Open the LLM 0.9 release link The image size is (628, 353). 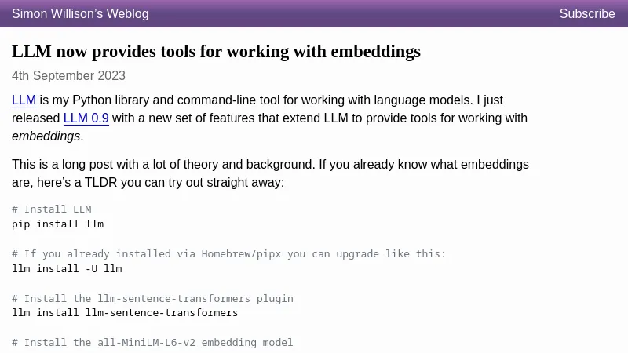tap(86, 118)
